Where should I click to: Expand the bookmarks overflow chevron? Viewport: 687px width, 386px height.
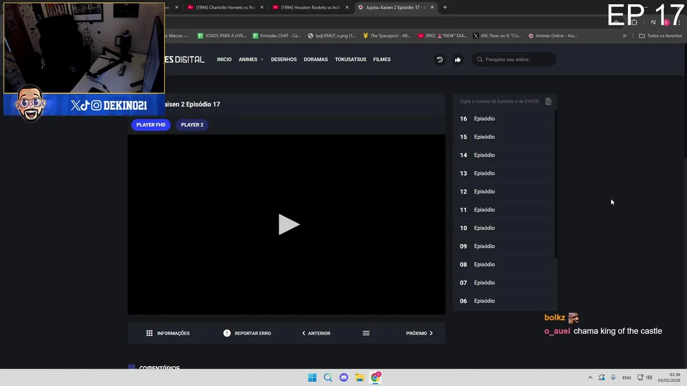(624, 36)
